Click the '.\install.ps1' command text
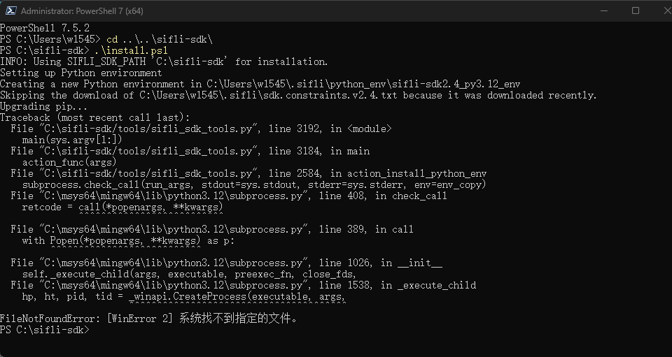 pyautogui.click(x=131, y=50)
